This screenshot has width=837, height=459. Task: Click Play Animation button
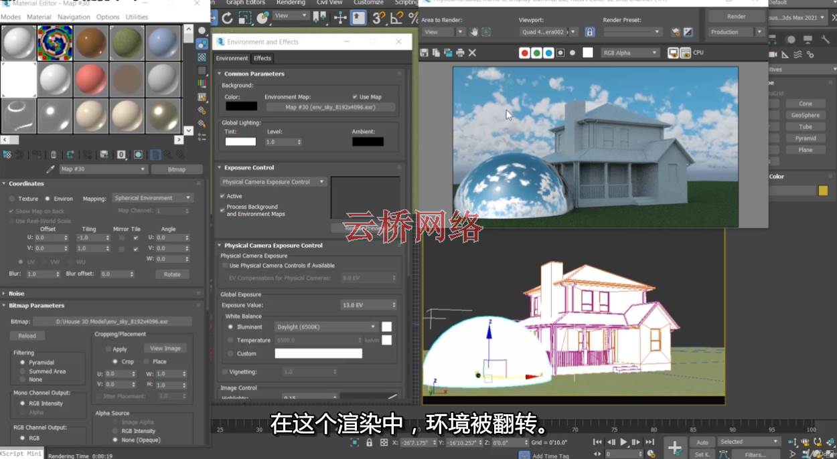click(624, 442)
